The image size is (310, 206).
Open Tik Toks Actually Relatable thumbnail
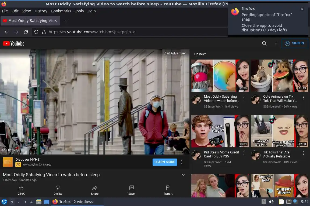point(279,131)
